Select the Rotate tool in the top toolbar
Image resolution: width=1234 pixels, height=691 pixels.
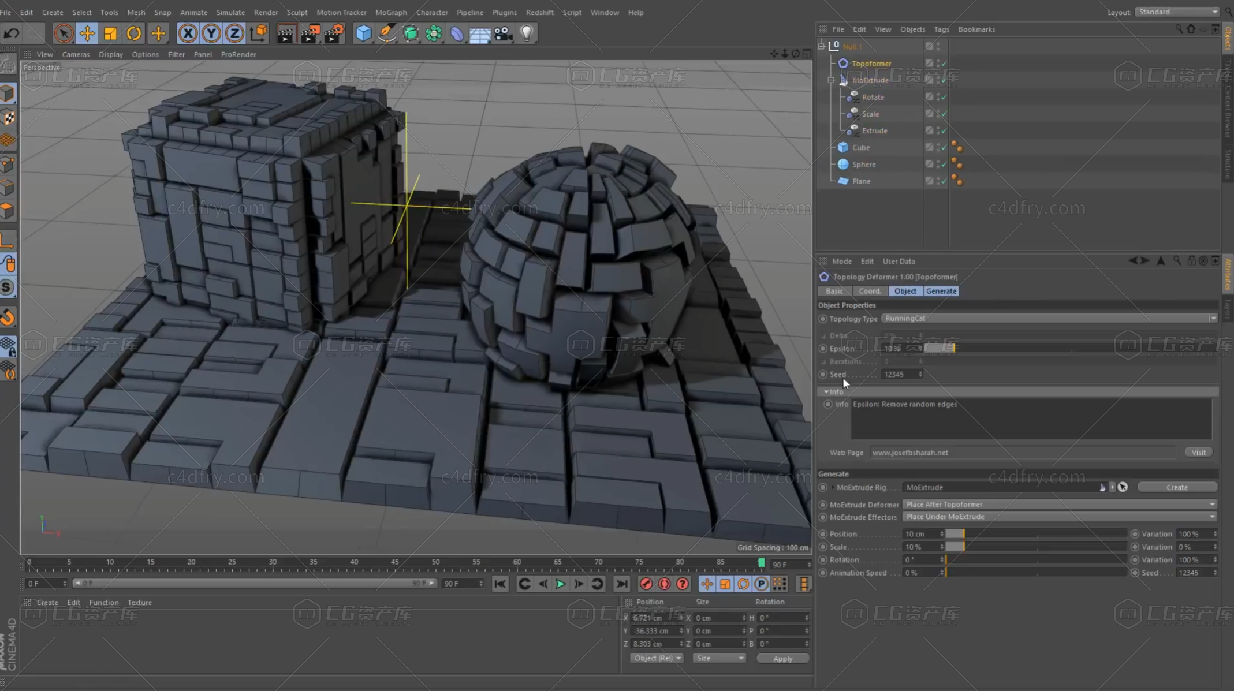point(134,33)
